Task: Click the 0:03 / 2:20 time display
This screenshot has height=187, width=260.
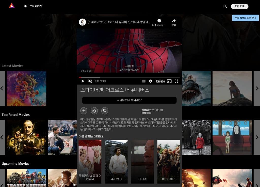Action: click(100, 81)
